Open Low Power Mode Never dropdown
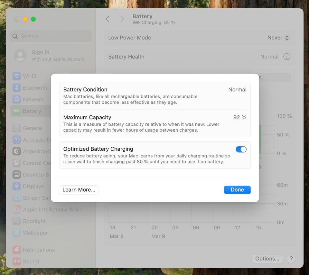The width and height of the screenshot is (309, 275). click(x=278, y=38)
